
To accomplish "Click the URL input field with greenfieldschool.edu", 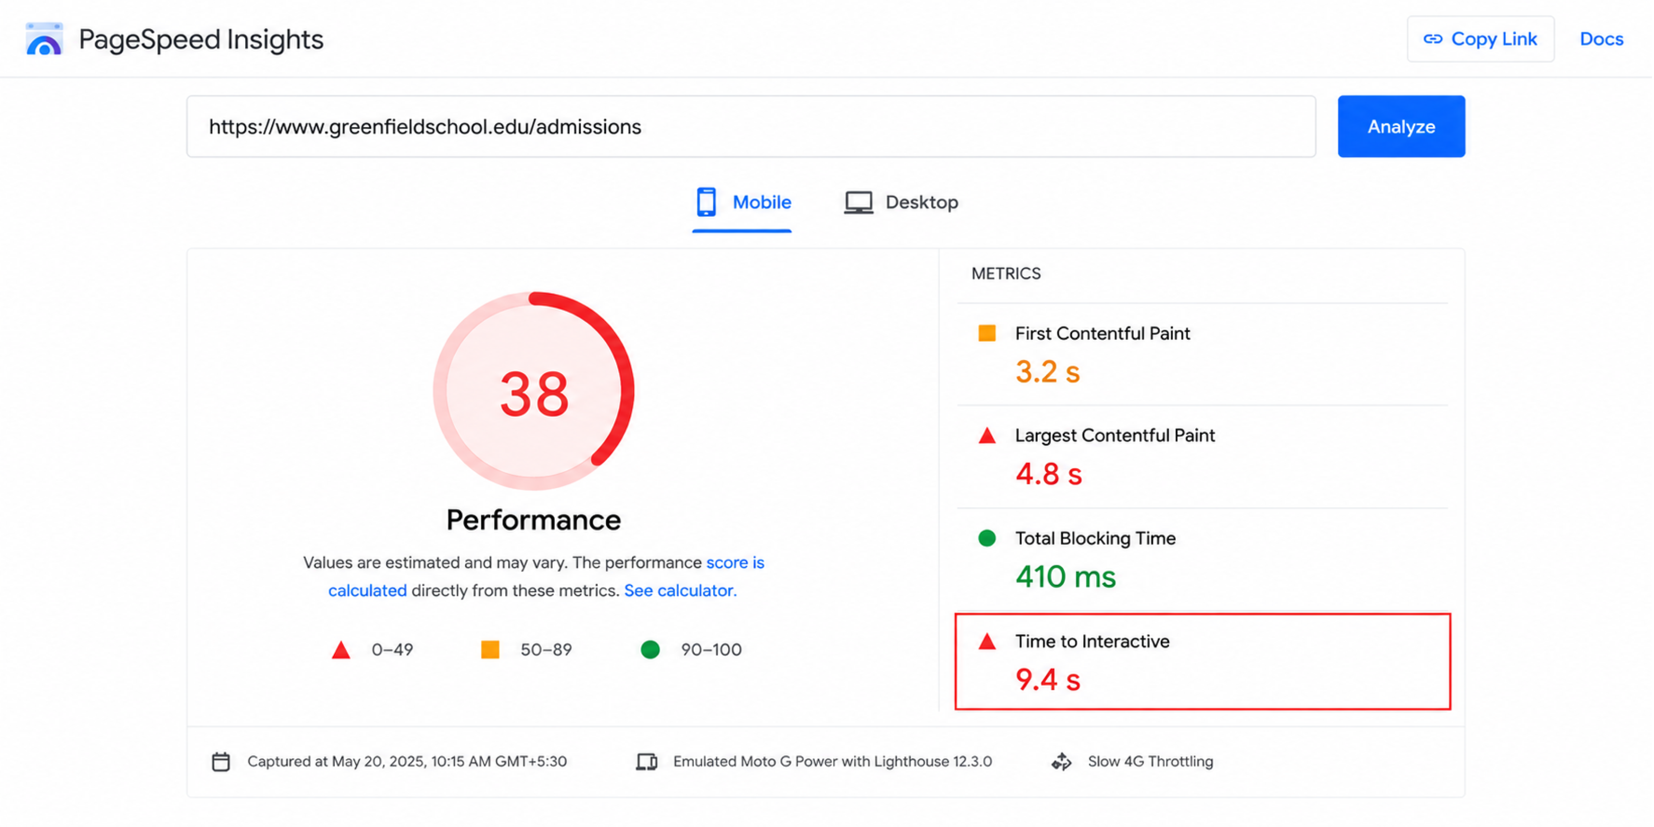I will point(751,127).
